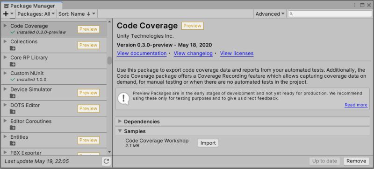The width and height of the screenshot is (374, 169).
Task: Expand the Collections package arrow
Action: click(5, 41)
